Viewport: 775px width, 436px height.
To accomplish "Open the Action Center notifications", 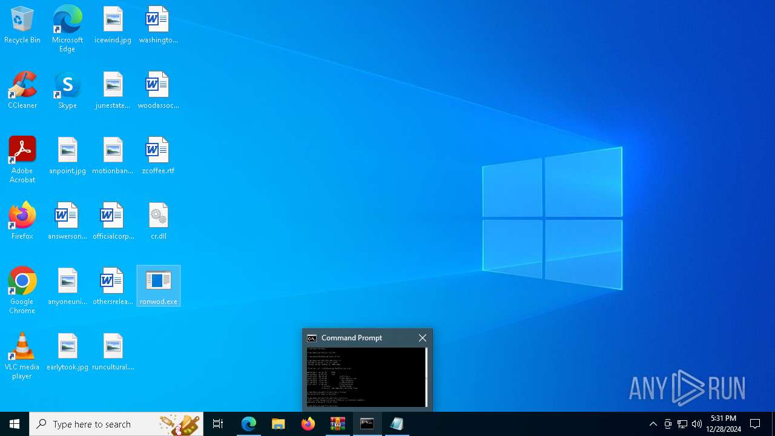I will [755, 424].
